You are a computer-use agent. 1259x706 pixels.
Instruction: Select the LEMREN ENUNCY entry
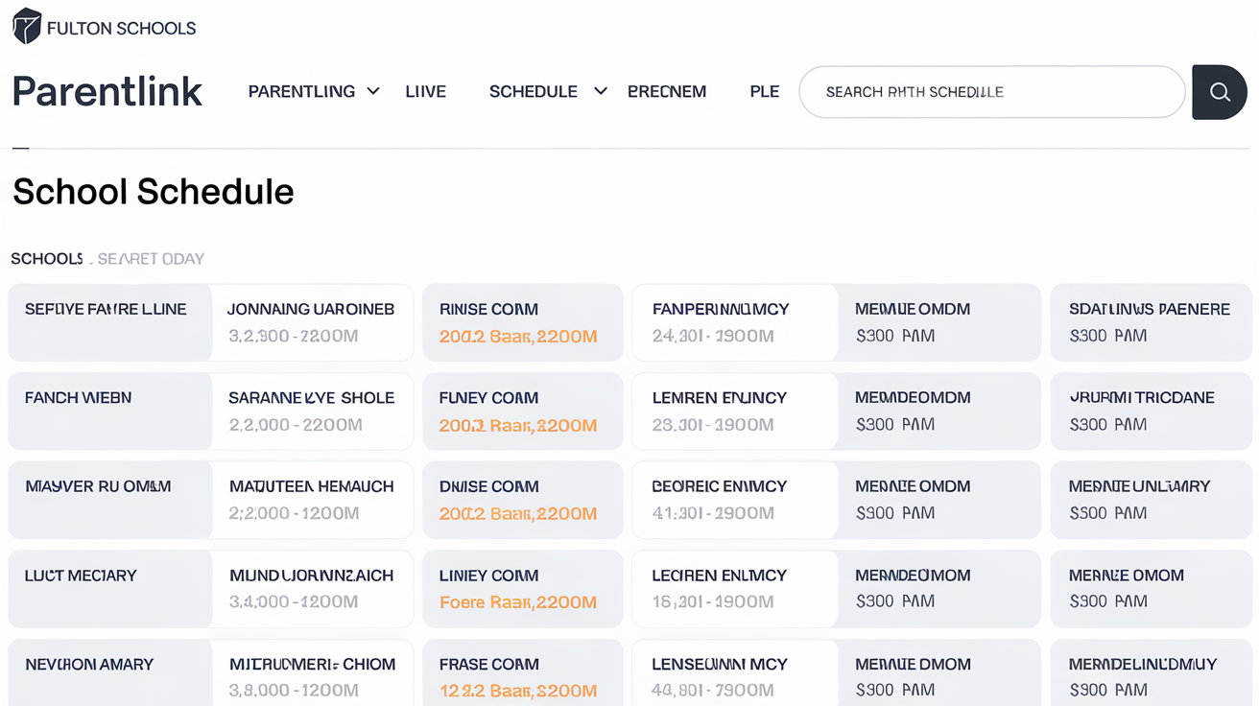(734, 411)
